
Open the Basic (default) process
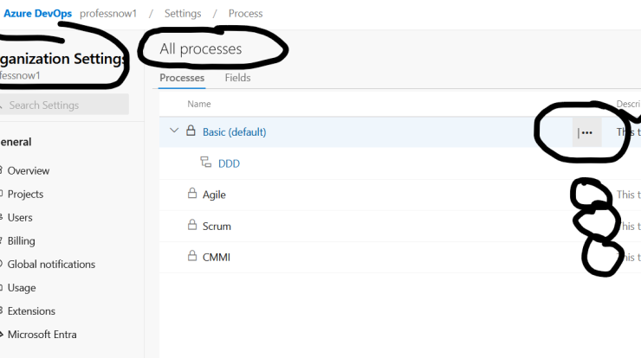[234, 131]
